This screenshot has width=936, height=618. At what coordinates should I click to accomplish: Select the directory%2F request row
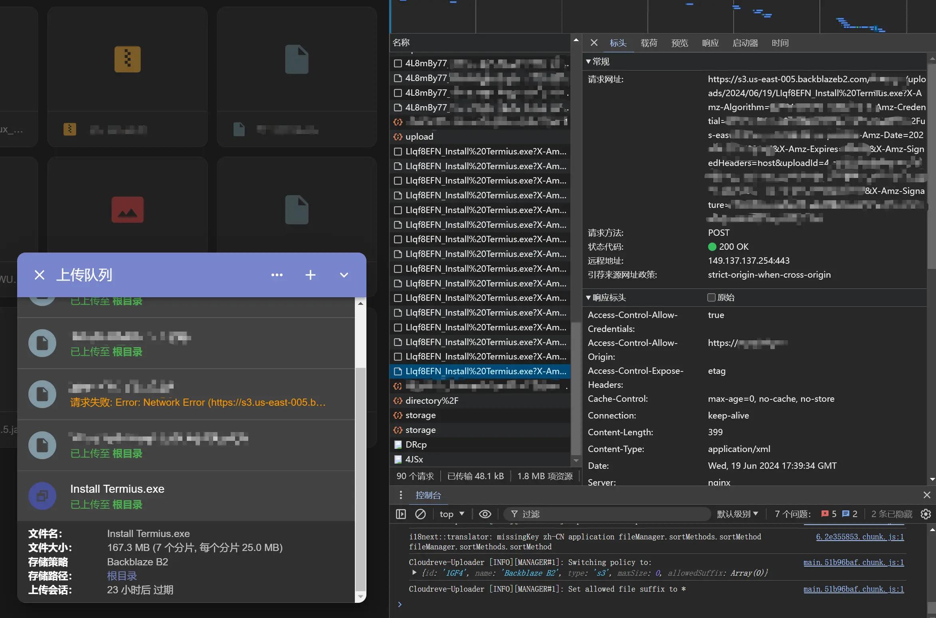[x=480, y=401]
